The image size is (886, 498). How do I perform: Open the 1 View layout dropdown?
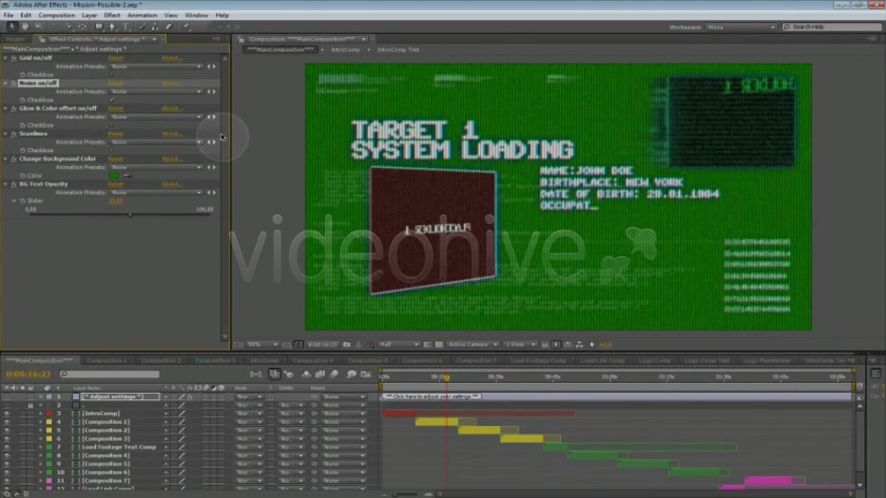click(520, 344)
